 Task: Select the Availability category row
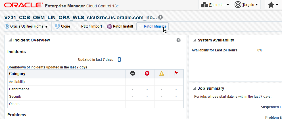pos(95,82)
